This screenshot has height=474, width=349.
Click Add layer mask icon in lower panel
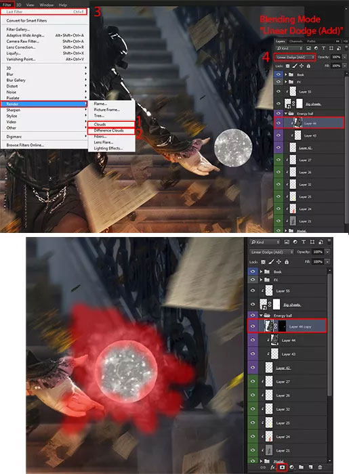point(282,467)
